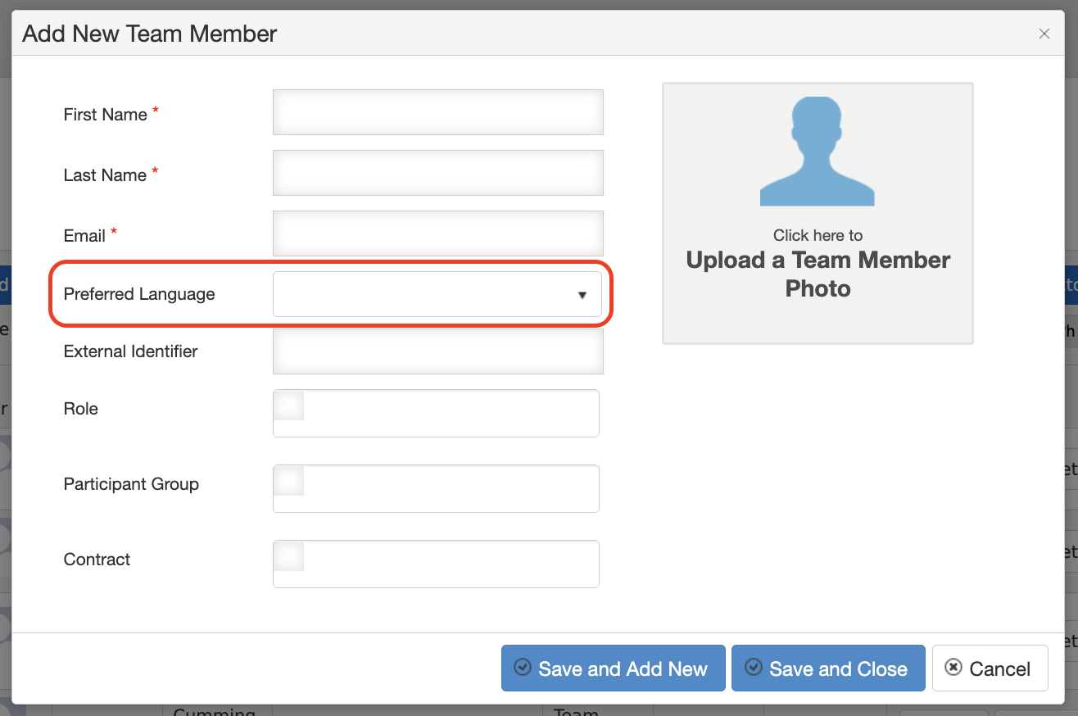1078x716 pixels.
Task: Click the Participant Group selection field
Action: pos(436,488)
